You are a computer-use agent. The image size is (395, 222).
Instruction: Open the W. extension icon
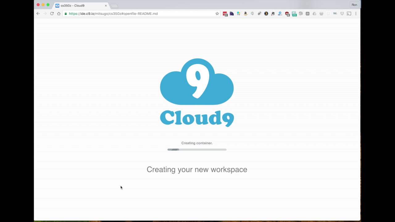[335, 14]
